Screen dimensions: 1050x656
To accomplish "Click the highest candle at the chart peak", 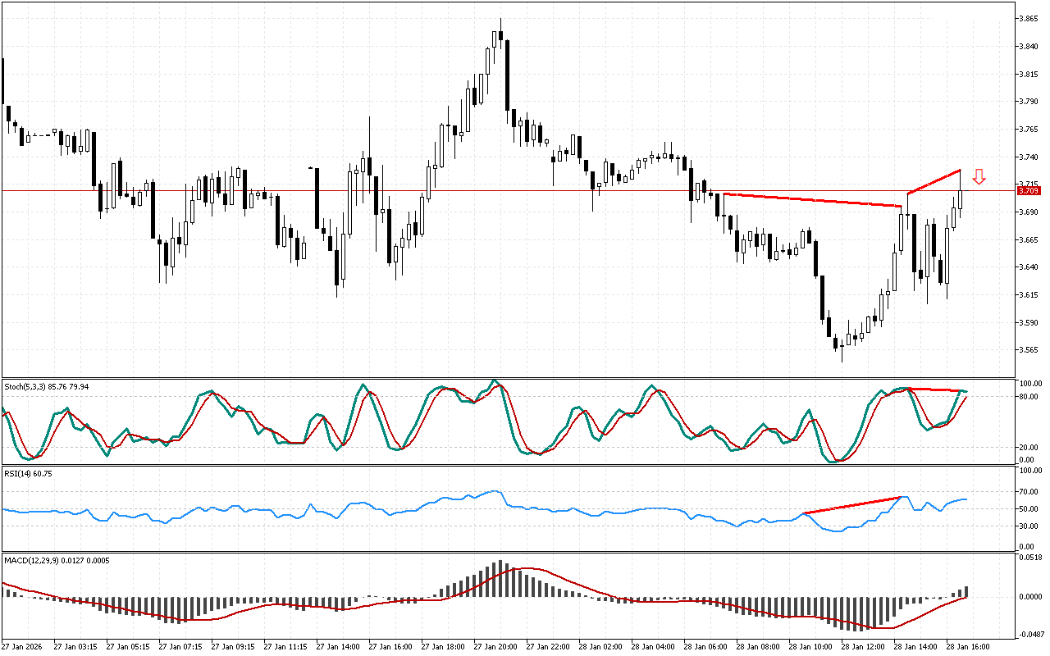I will [500, 37].
